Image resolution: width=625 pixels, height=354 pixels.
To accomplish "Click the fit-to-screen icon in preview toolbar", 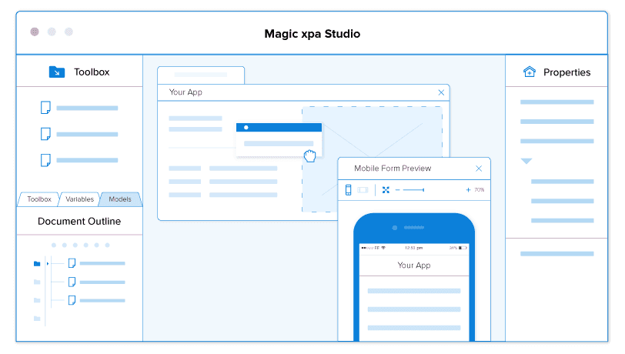I will pos(386,190).
